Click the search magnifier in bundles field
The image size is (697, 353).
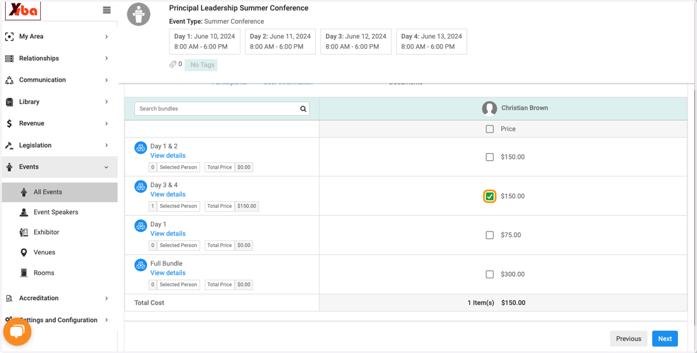pos(303,108)
